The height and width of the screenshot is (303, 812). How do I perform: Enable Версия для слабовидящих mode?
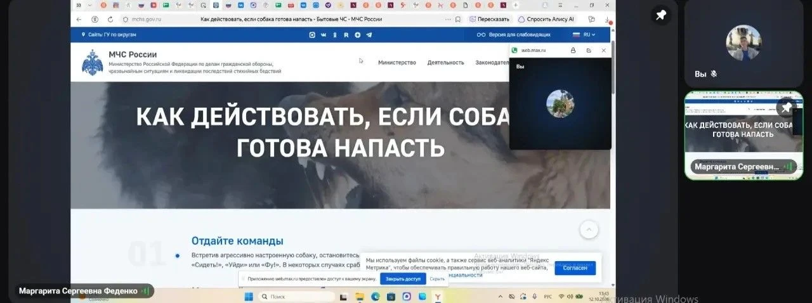coord(514,34)
